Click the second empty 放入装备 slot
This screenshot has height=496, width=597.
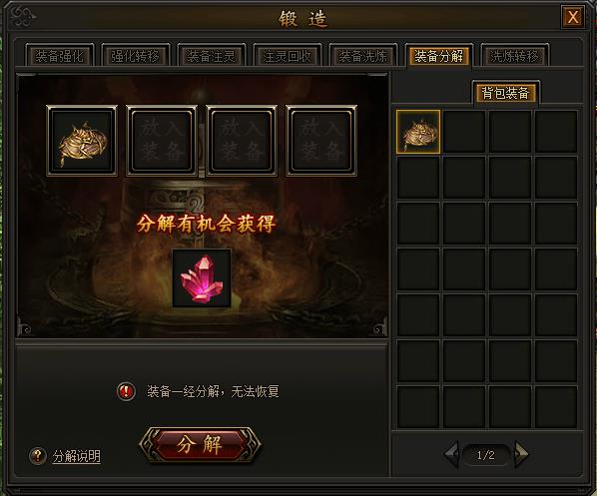coord(162,141)
